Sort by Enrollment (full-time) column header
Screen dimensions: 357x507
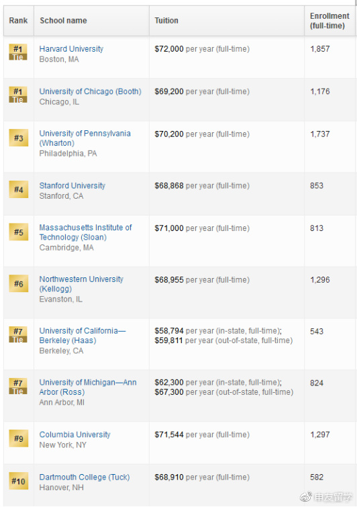[329, 21]
